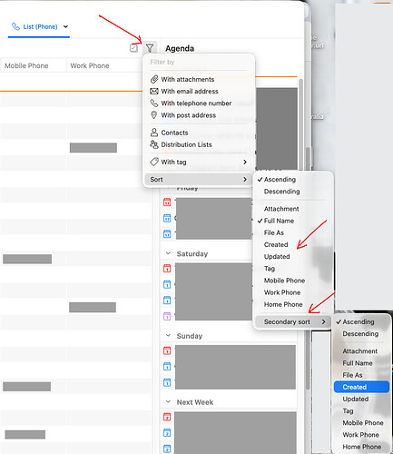Open the List (Phone) view dropdown
Viewport: 393px width, 454px height.
[x=65, y=26]
